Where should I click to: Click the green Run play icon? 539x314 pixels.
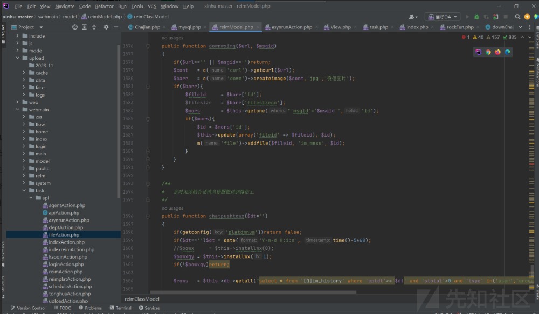point(467,17)
